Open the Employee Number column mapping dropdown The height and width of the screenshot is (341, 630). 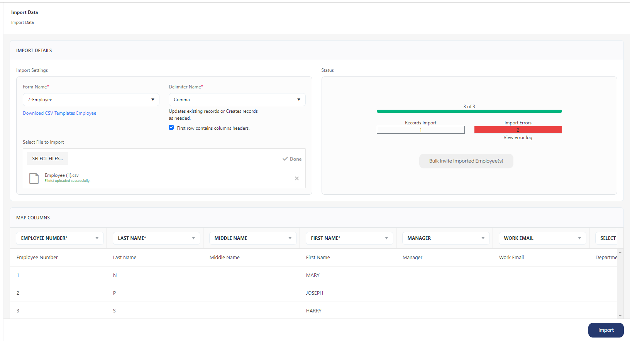click(60, 238)
